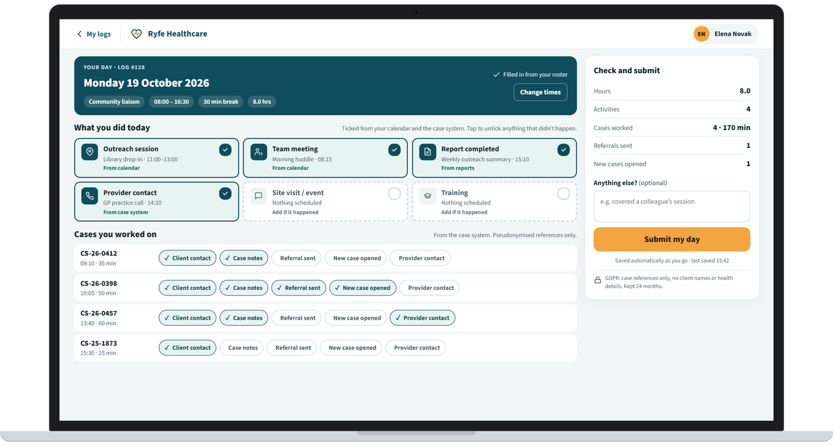Toggle Referral sent for case CS-26-0412
Image resolution: width=833 pixels, height=446 pixels.
(297, 258)
